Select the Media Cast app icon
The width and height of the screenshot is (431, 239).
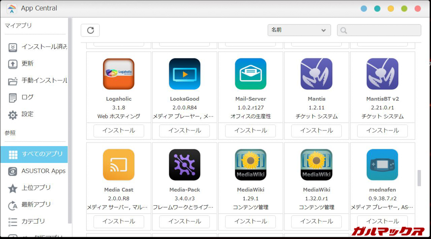[119, 165]
